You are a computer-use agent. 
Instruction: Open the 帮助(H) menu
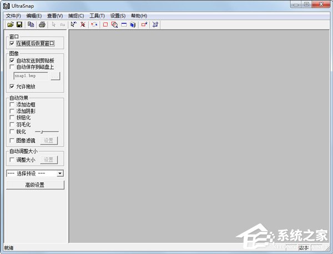click(x=139, y=16)
